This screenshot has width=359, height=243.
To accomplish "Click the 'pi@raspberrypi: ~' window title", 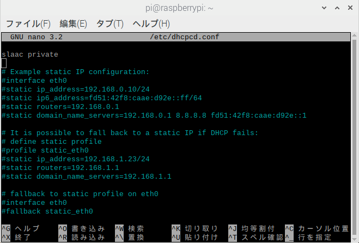I will click(x=179, y=8).
